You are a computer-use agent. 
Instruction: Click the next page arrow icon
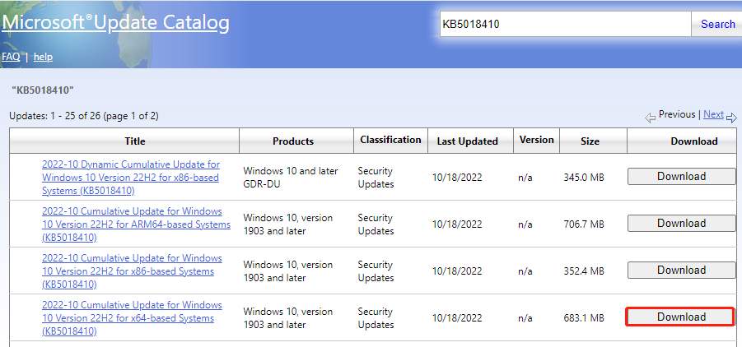[731, 118]
